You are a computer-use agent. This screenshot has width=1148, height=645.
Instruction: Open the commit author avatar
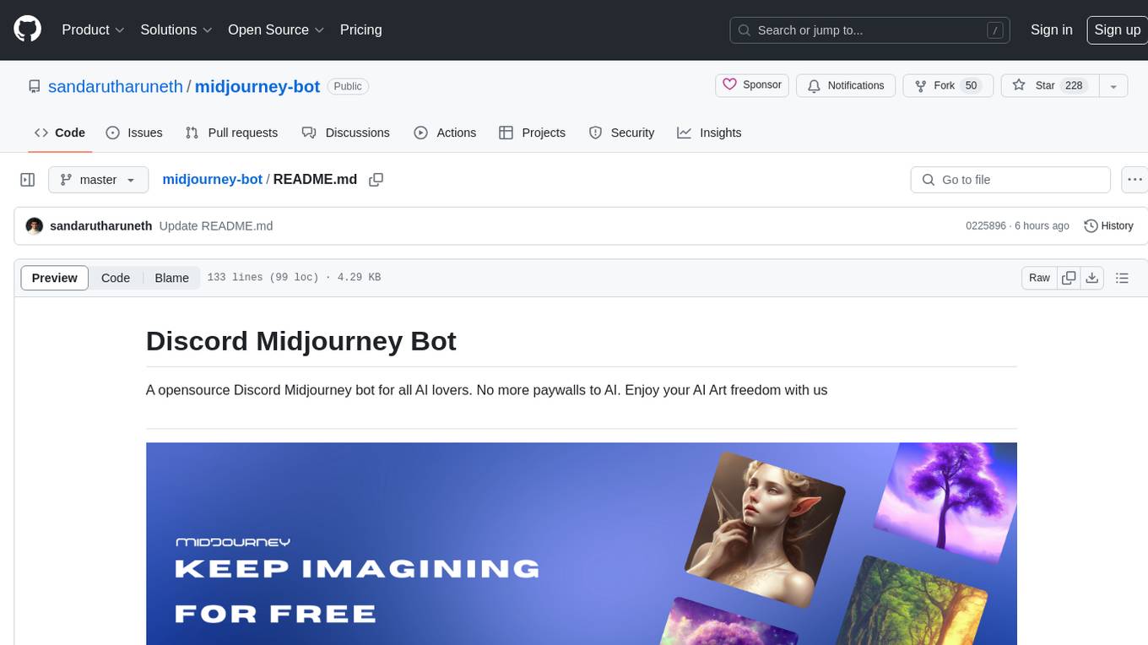[x=35, y=226]
